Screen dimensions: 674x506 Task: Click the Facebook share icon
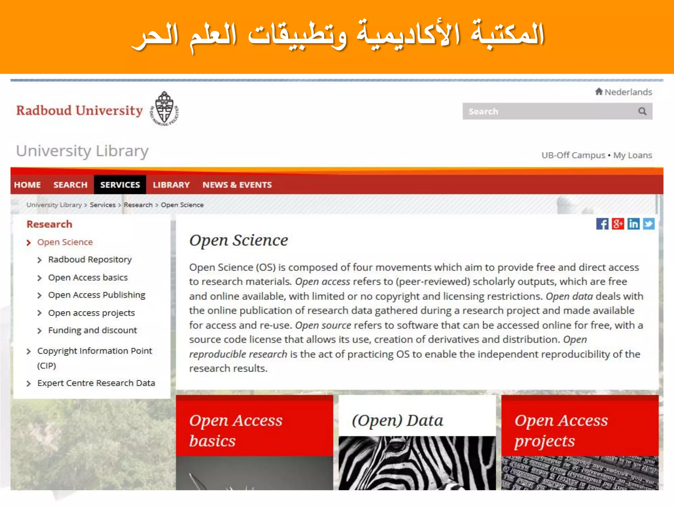(x=602, y=224)
